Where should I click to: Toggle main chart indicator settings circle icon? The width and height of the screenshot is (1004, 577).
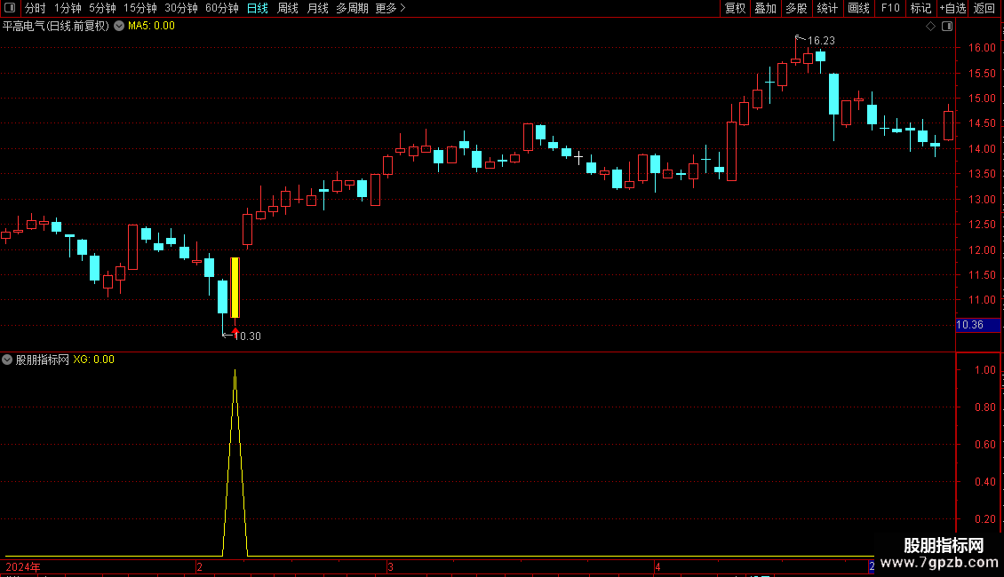(x=119, y=27)
